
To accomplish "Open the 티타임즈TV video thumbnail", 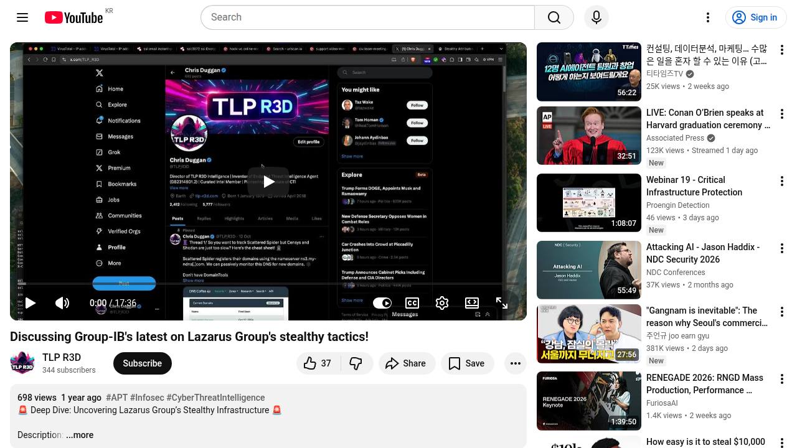I will pos(589,72).
